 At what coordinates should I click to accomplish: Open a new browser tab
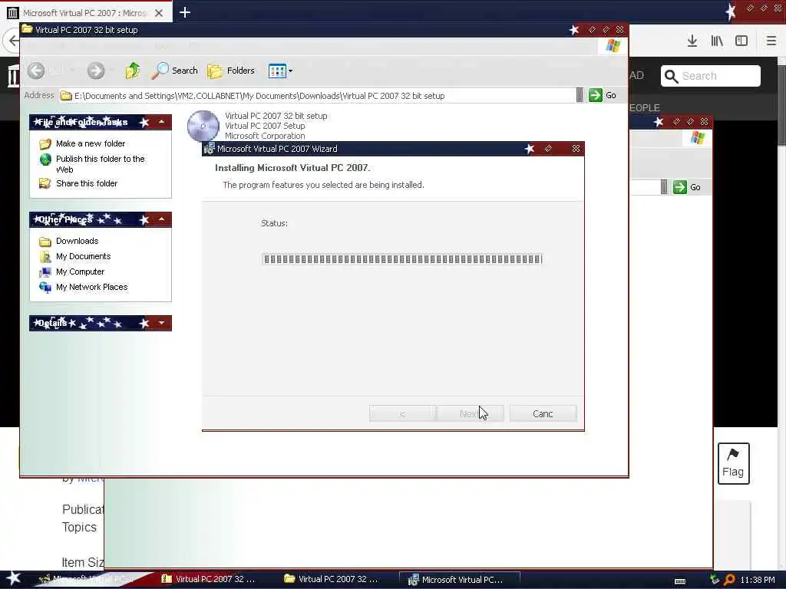pyautogui.click(x=185, y=12)
